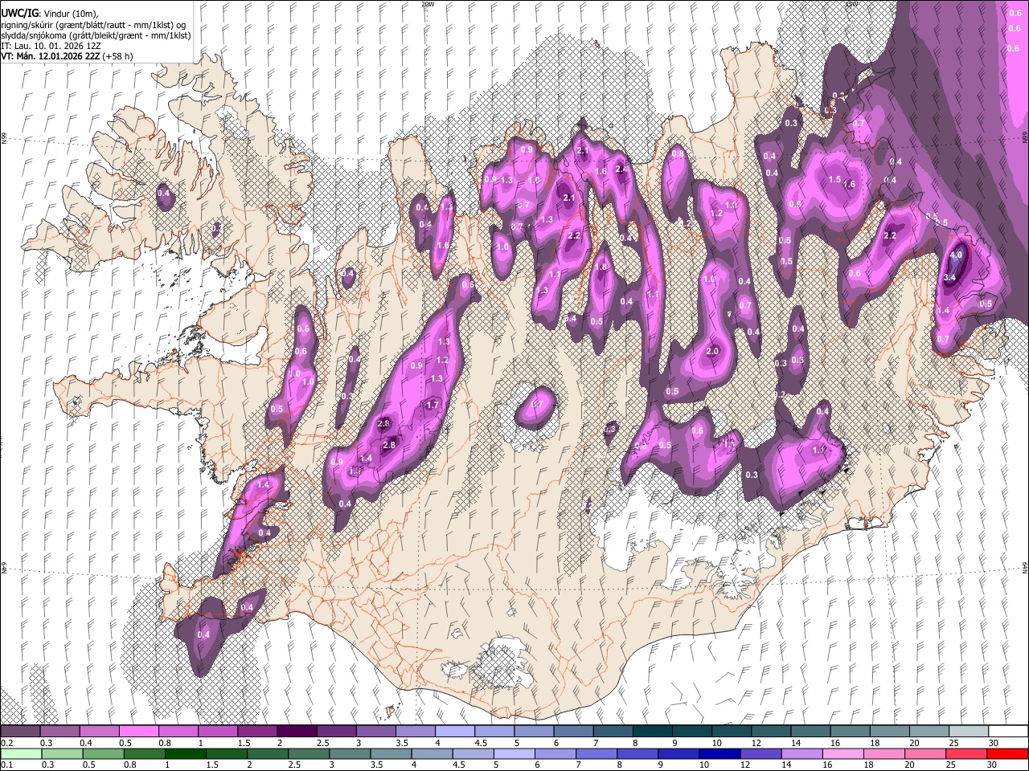The image size is (1029, 771).
Task: Click the '15W' longitude label at the top
Action: [852, 4]
